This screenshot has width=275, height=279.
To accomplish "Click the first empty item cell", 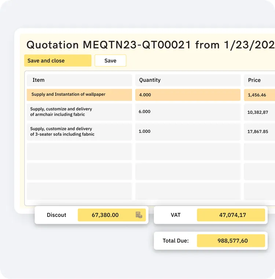I will click(79, 151).
